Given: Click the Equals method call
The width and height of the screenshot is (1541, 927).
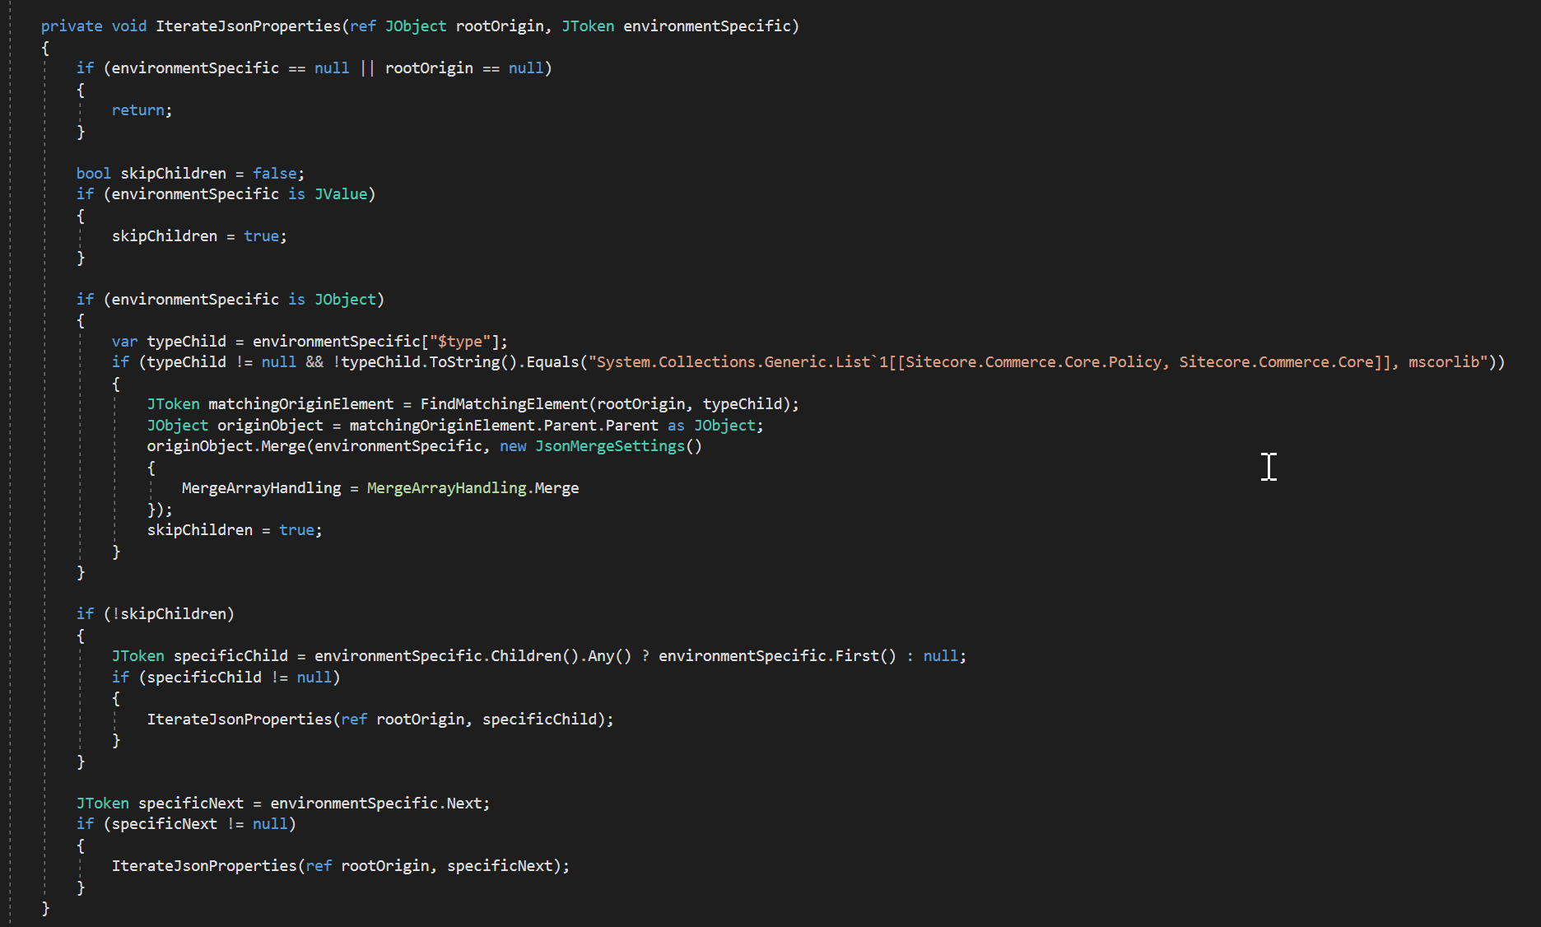Looking at the screenshot, I should [x=552, y=362].
